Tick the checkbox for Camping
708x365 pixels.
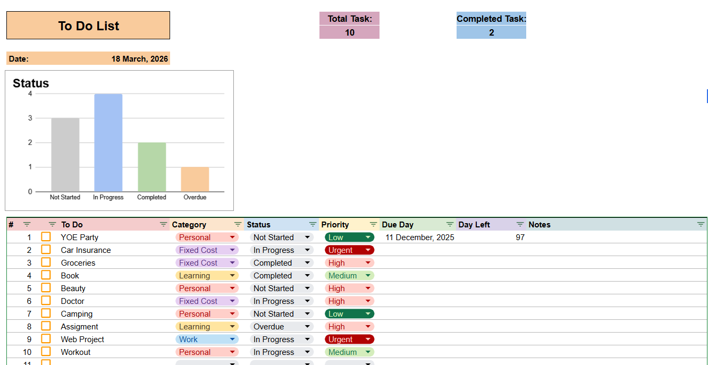click(x=46, y=313)
